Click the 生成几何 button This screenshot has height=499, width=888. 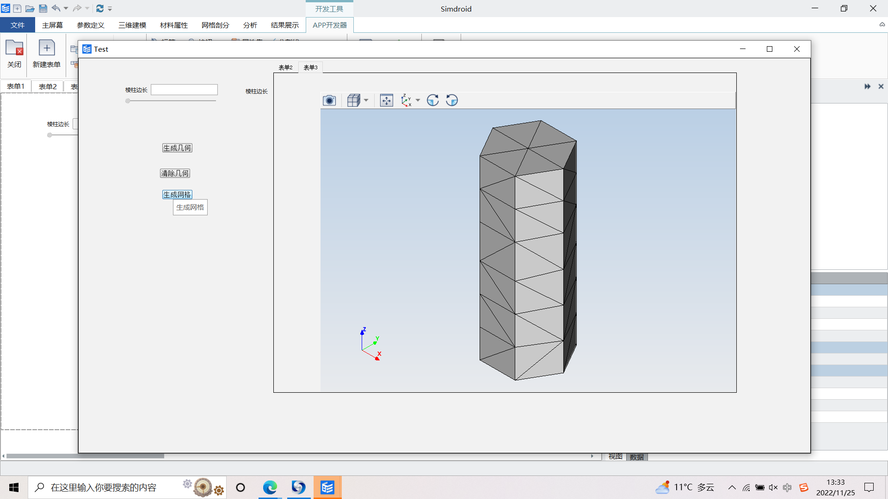177,148
